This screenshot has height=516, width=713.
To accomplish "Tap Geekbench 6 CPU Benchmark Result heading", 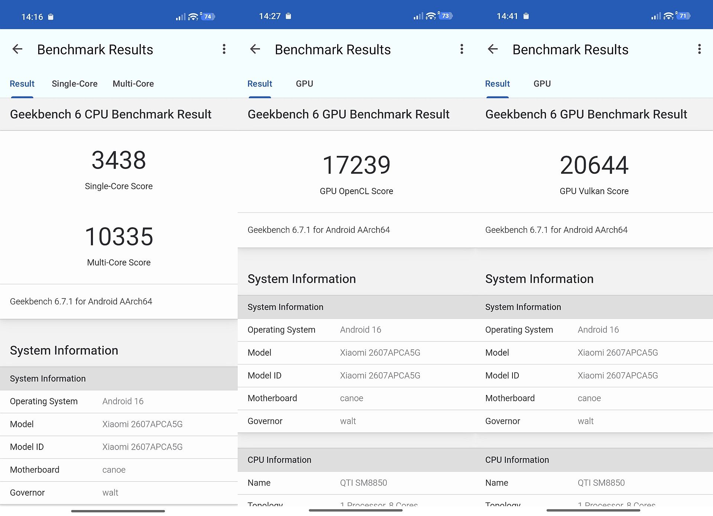I will [x=111, y=114].
